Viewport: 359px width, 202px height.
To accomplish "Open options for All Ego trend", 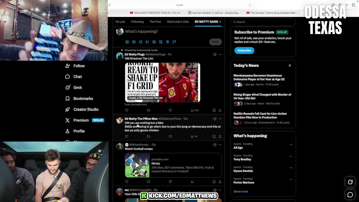I will coord(291,145).
